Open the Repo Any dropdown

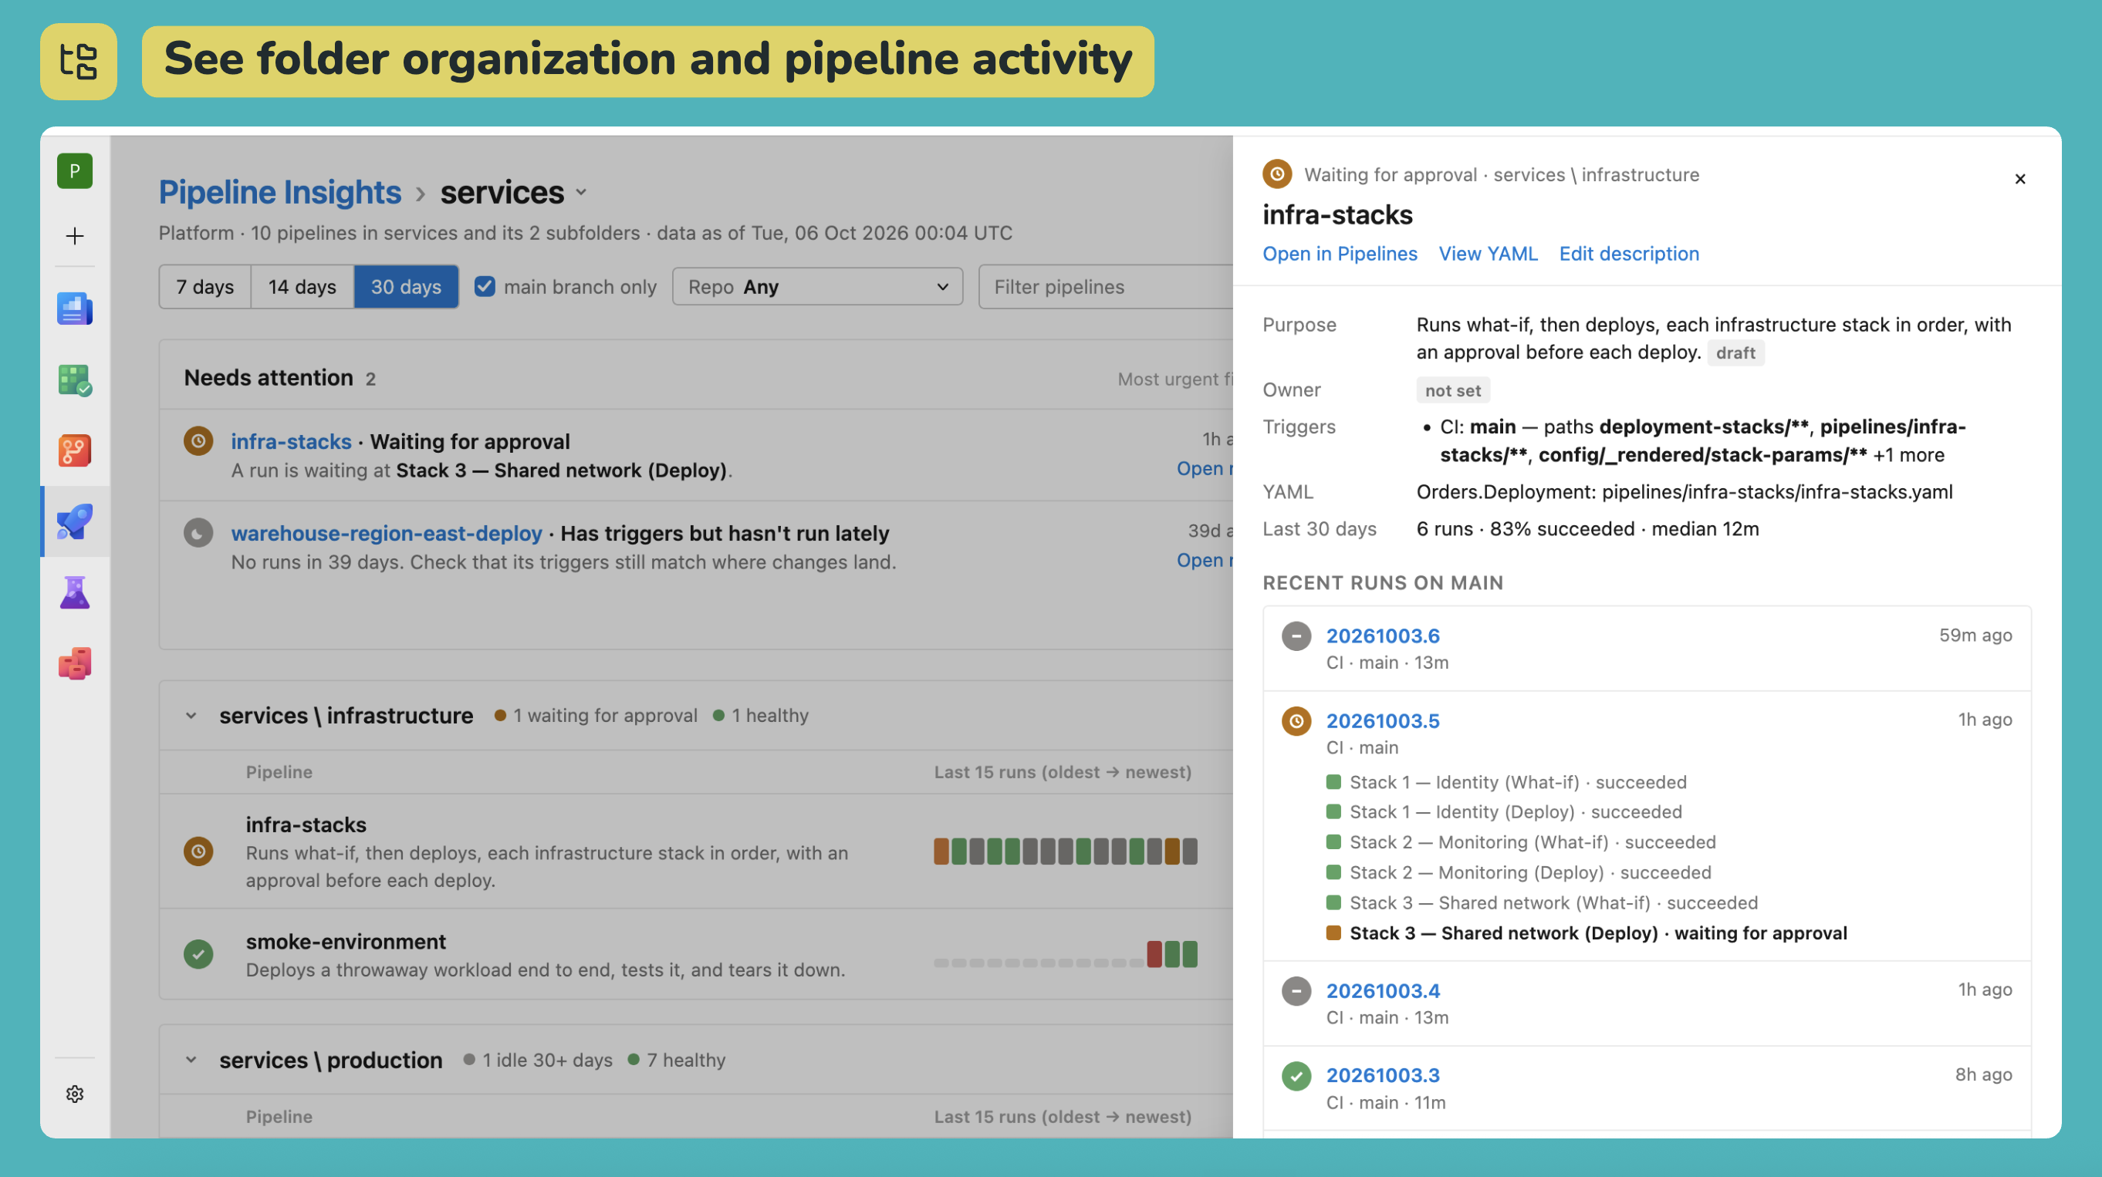point(817,286)
